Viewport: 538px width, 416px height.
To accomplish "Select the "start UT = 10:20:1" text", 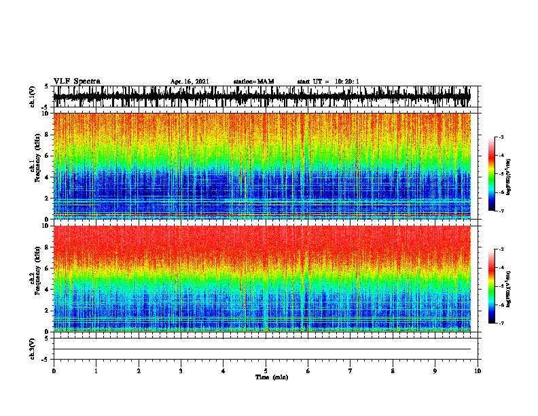I will pos(328,82).
